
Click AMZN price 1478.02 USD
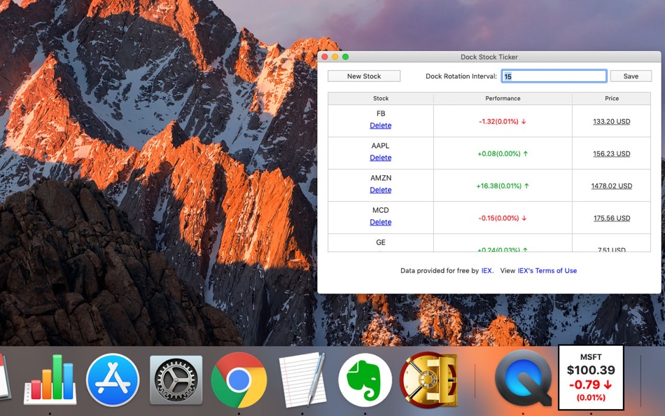pyautogui.click(x=612, y=186)
